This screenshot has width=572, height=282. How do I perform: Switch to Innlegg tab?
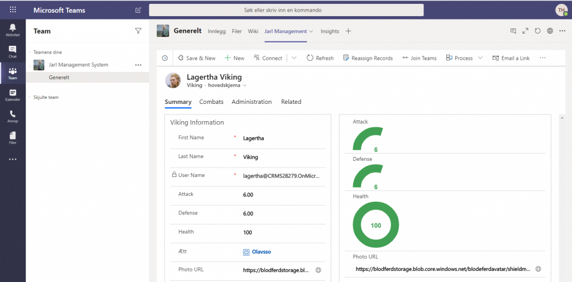click(x=217, y=31)
